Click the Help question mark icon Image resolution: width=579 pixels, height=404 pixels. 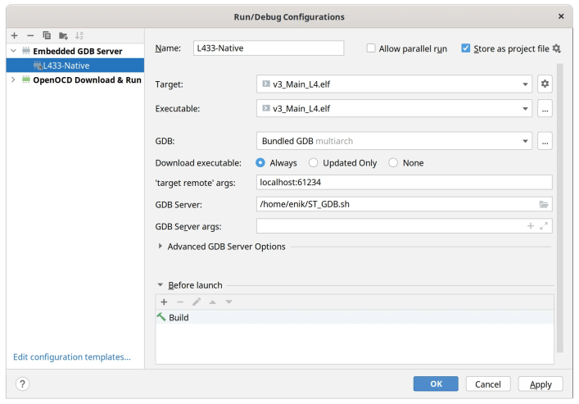(23, 384)
